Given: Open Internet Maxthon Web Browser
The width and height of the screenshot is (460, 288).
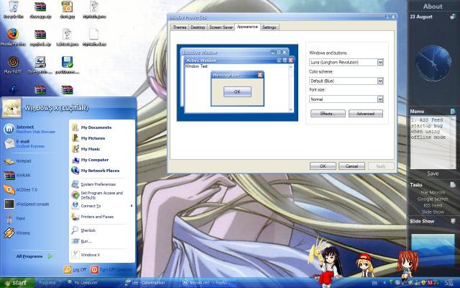Looking at the screenshot, I should pos(29,129).
